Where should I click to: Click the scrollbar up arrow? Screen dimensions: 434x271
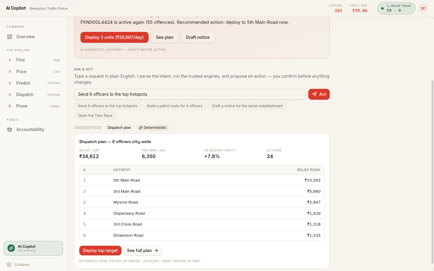432,19
